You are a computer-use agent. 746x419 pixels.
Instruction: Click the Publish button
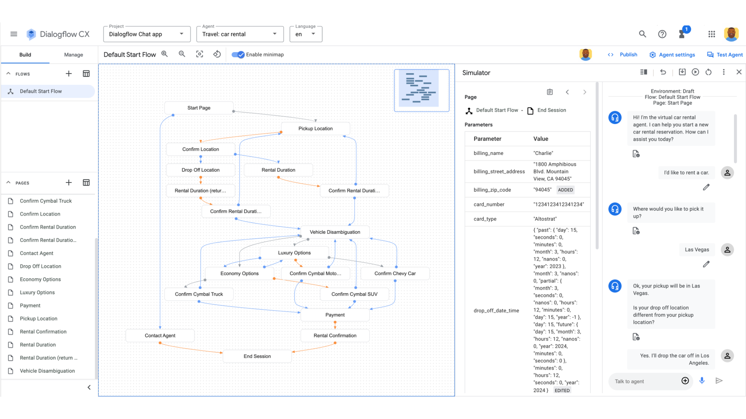(622, 55)
